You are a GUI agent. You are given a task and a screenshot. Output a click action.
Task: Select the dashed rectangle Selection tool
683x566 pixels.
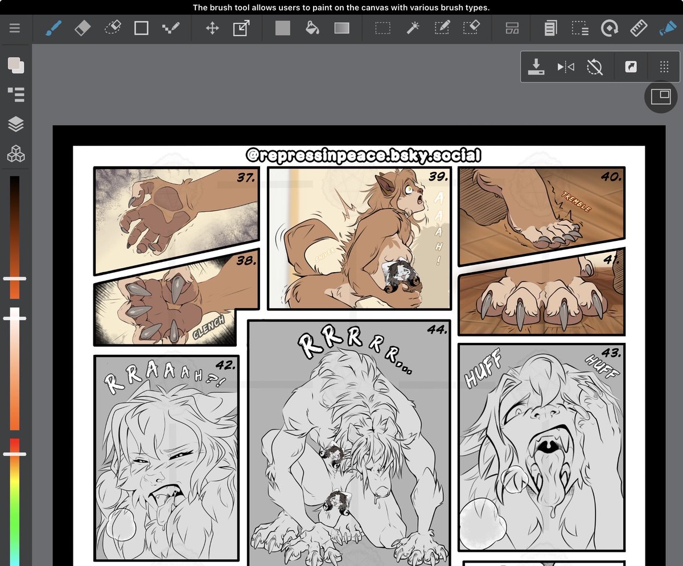(382, 28)
